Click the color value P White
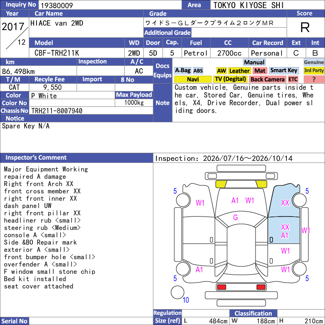This screenshot has width=325, height=325. click(44, 96)
